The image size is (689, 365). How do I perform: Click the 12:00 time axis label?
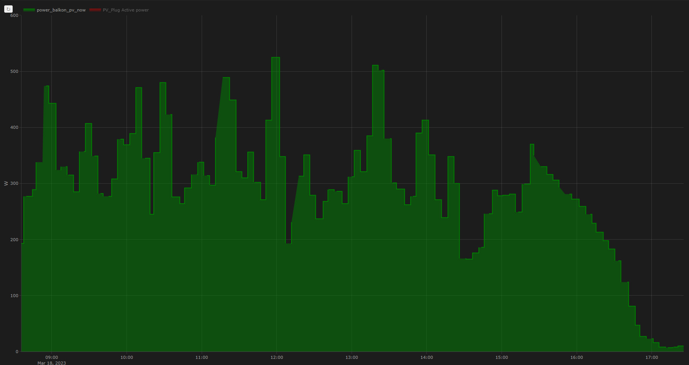click(276, 357)
